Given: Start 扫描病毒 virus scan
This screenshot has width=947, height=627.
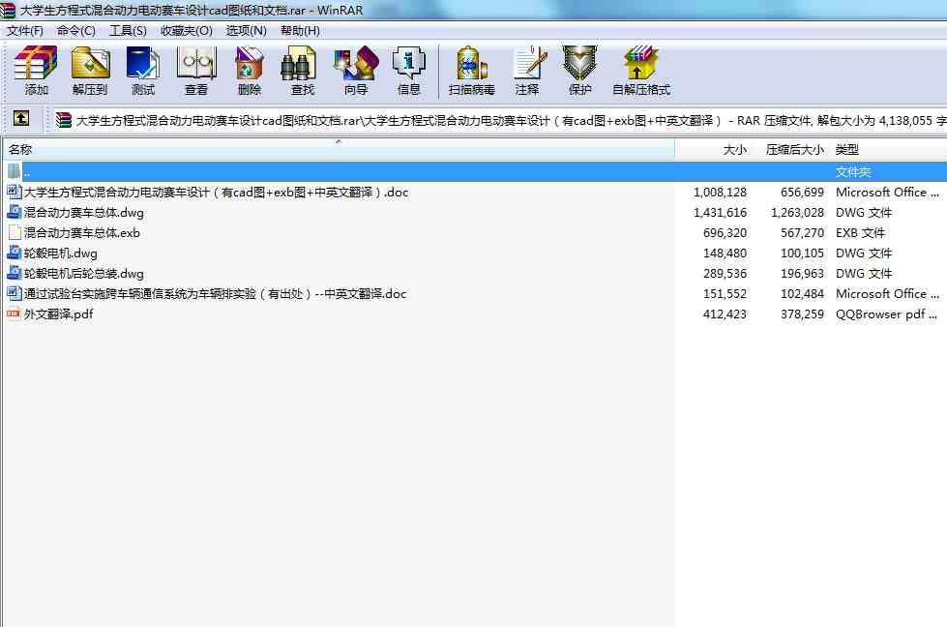Looking at the screenshot, I should point(471,71).
